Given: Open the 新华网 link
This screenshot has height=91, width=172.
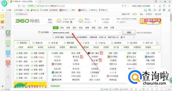Looking at the screenshot, I should [x=30, y=47].
